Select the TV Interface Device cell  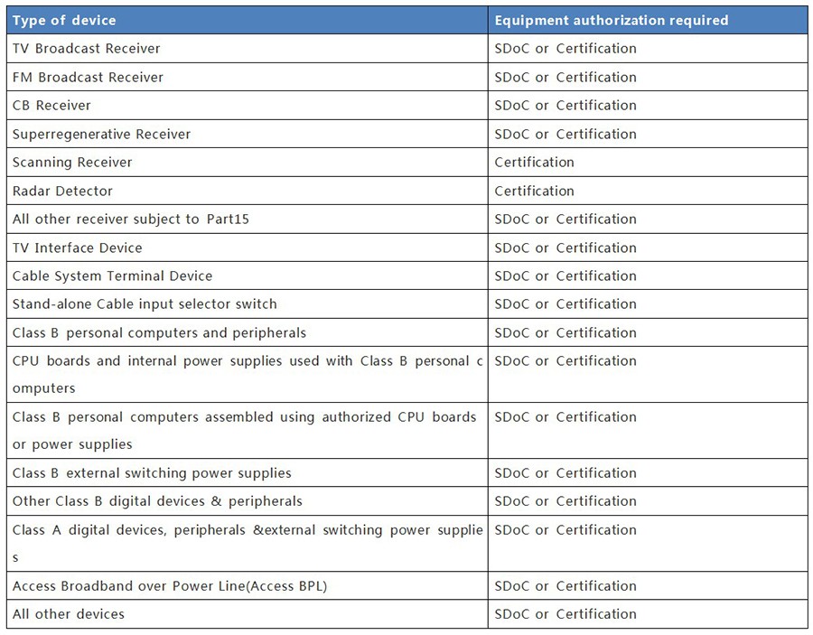tap(78, 248)
